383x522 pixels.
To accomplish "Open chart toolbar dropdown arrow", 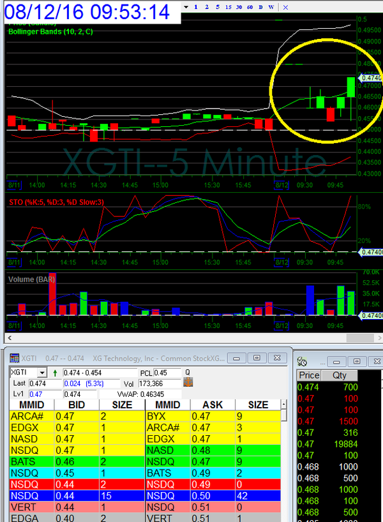I will pos(185,7).
